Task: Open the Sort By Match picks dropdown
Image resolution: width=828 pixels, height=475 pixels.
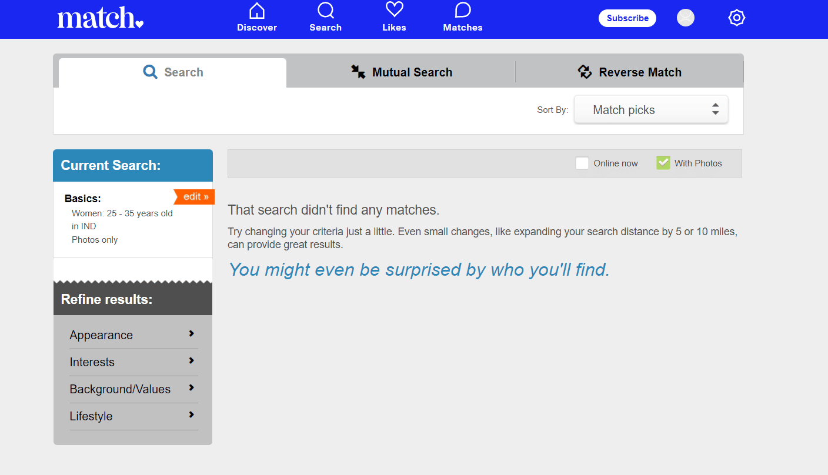Action: [651, 110]
